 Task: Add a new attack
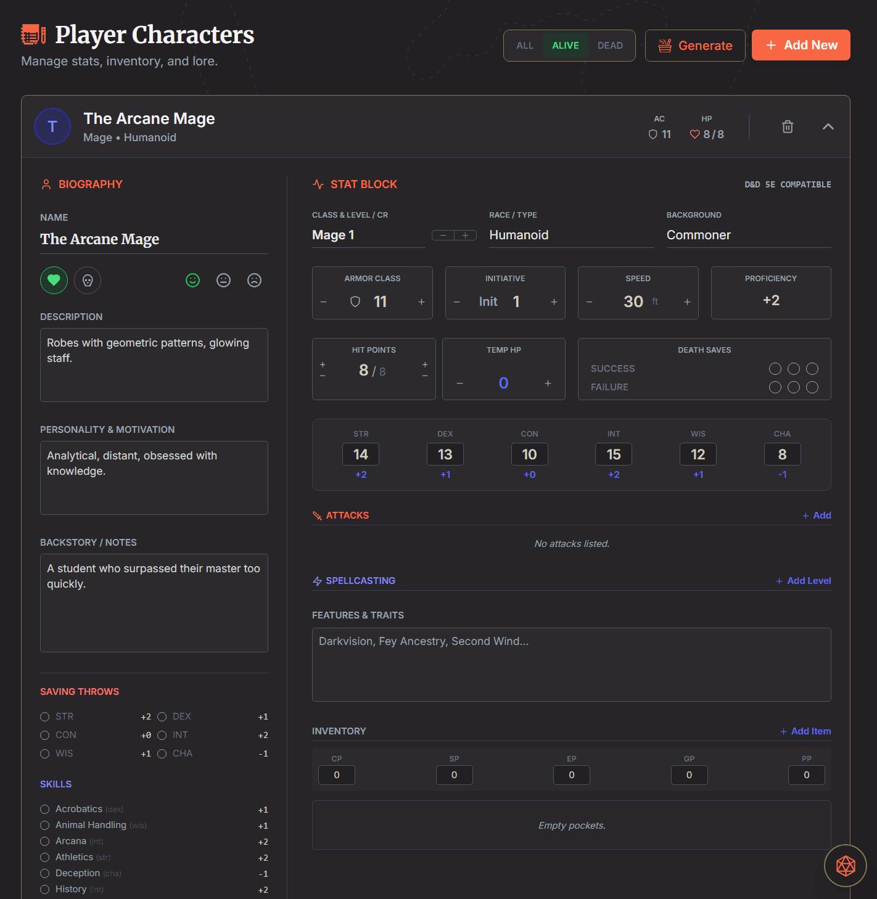(817, 515)
